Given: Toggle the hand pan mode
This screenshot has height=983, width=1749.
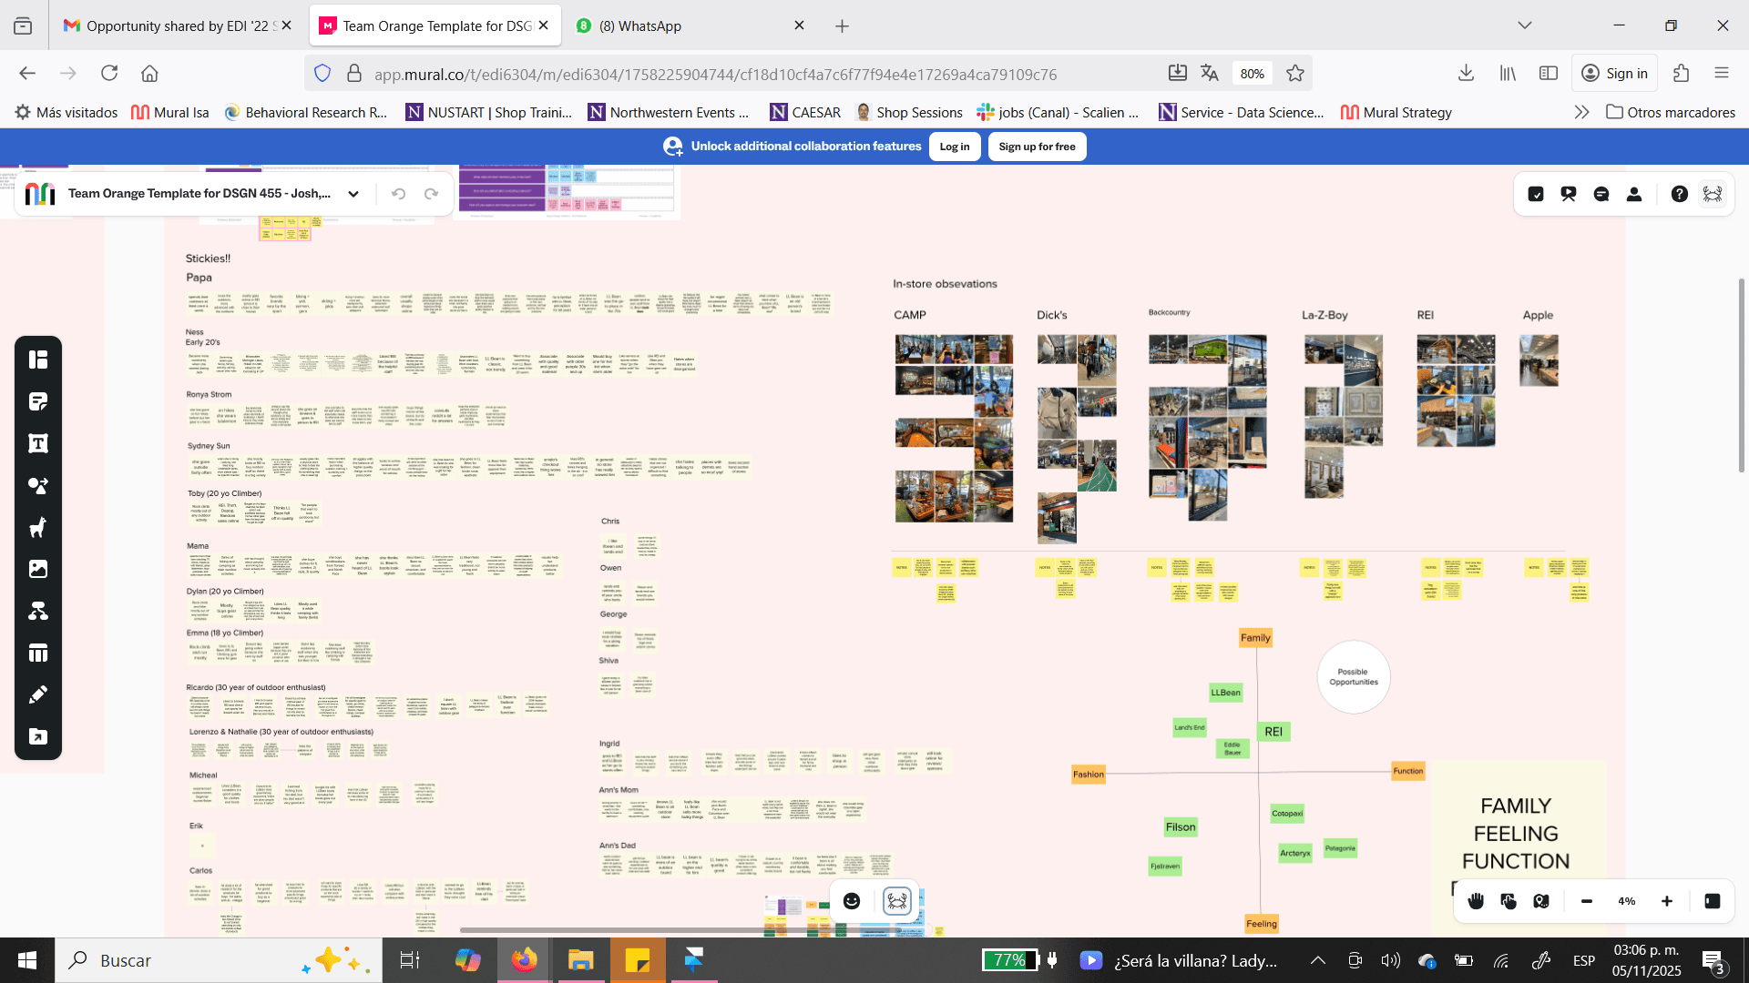Looking at the screenshot, I should (1476, 901).
